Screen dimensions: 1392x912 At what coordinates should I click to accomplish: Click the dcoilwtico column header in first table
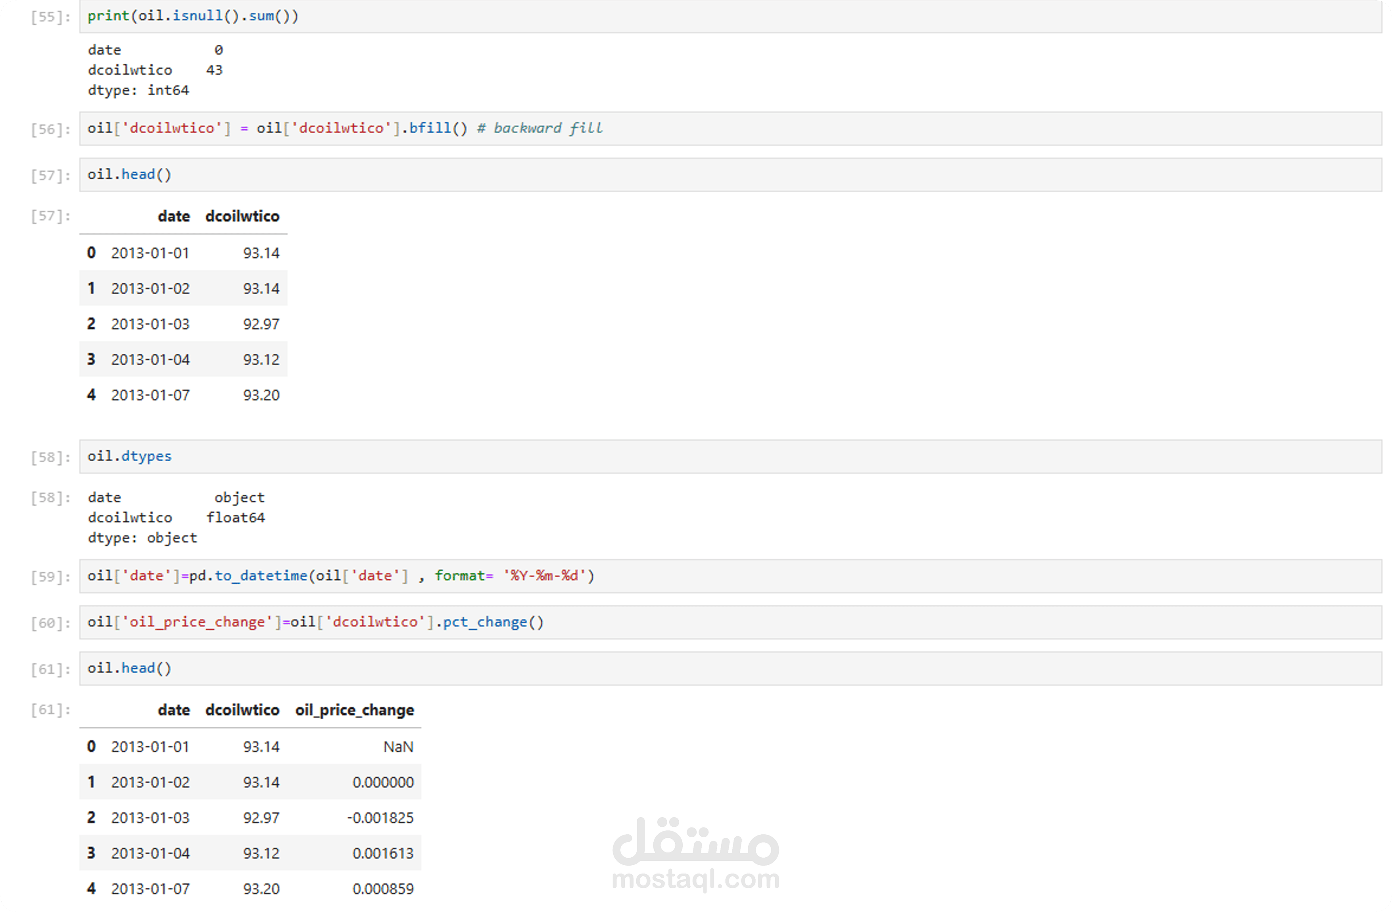(x=242, y=217)
